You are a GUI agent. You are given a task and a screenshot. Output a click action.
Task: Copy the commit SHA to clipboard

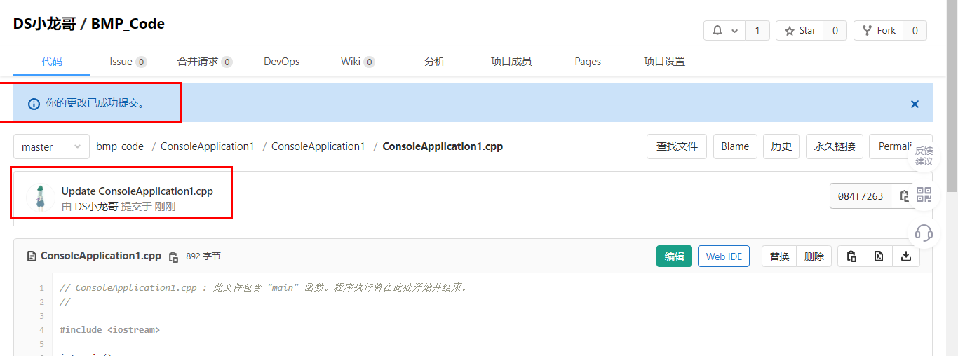[904, 196]
